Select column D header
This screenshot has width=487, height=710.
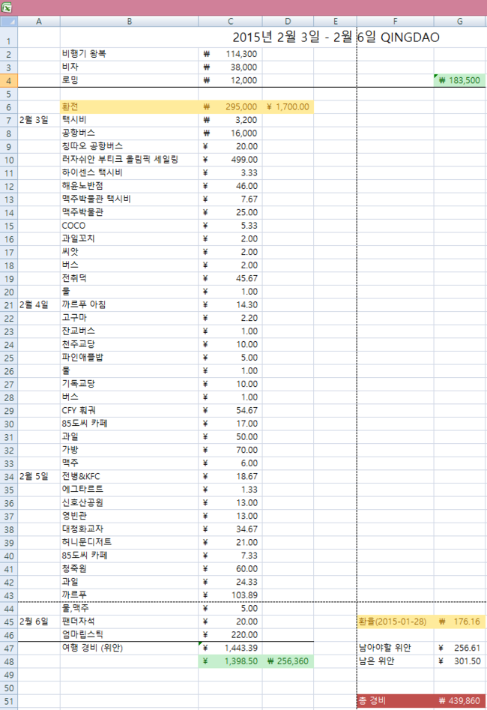pos(288,21)
